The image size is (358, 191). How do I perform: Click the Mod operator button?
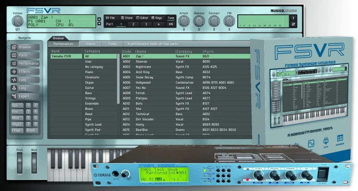(x=17, y=118)
